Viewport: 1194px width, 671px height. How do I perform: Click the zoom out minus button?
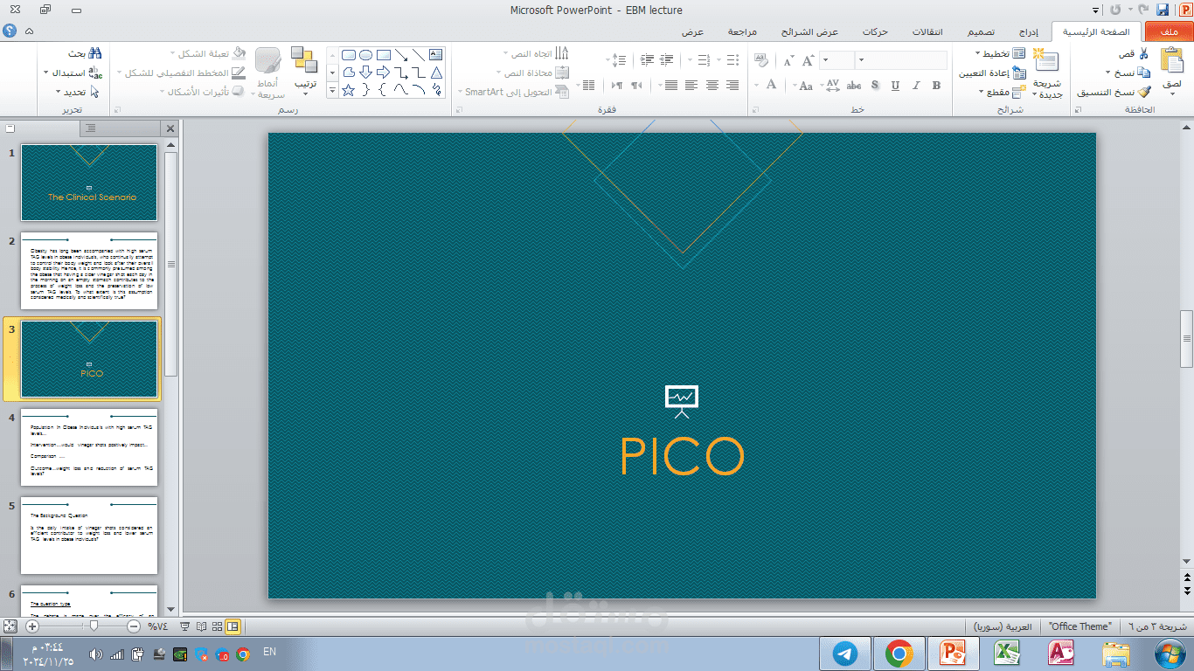[134, 626]
